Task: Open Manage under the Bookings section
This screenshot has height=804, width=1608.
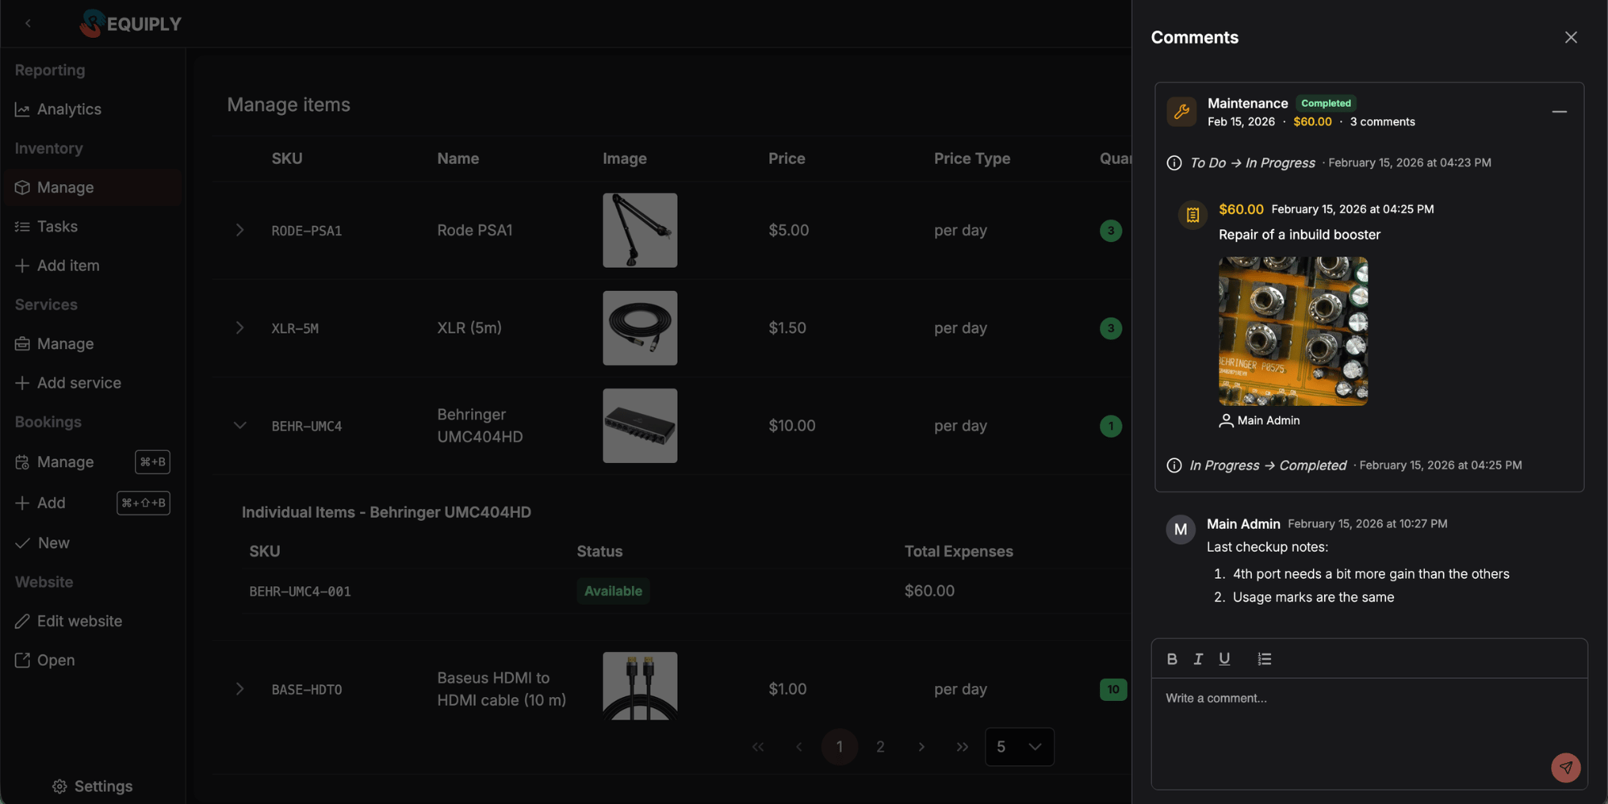Action: tap(65, 461)
